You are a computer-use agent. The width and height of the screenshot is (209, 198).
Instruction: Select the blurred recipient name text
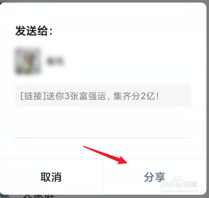pos(55,61)
